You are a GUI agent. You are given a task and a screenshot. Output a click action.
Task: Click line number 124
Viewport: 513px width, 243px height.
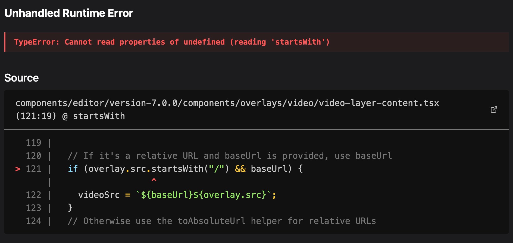[33, 221]
